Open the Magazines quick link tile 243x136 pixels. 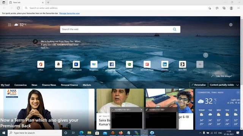(94, 65)
